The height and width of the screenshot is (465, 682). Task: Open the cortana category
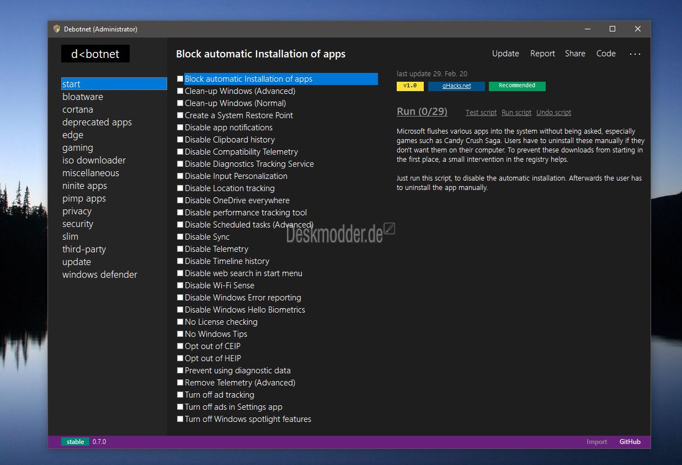click(78, 109)
